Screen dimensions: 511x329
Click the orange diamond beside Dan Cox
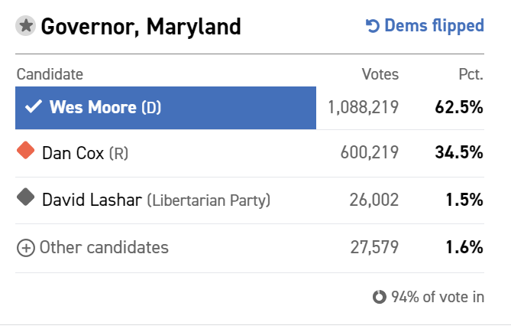pos(26,151)
